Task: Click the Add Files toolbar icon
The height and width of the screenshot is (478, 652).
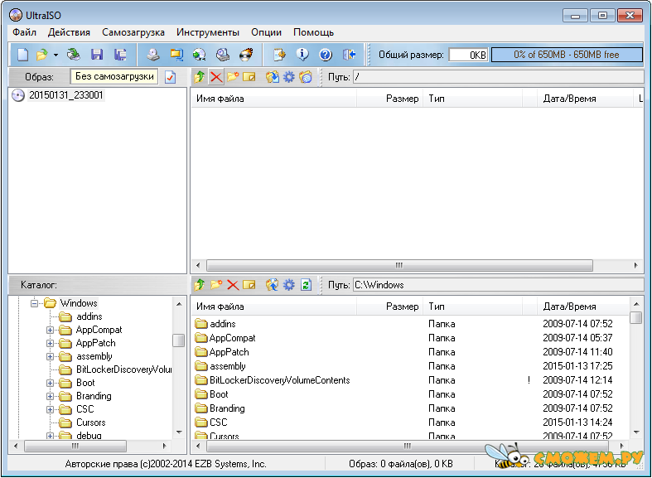Action: coord(279,55)
